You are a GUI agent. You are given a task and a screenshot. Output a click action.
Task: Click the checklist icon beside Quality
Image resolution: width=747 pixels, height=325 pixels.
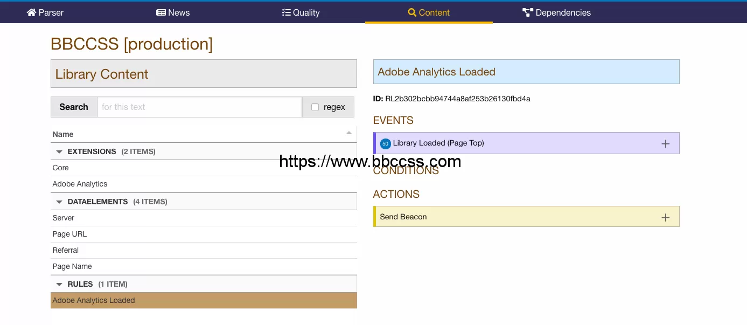(286, 12)
